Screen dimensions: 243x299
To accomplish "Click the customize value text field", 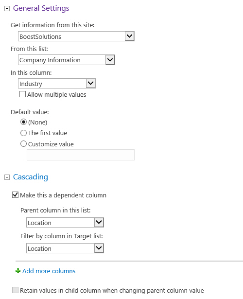I will point(81,155).
